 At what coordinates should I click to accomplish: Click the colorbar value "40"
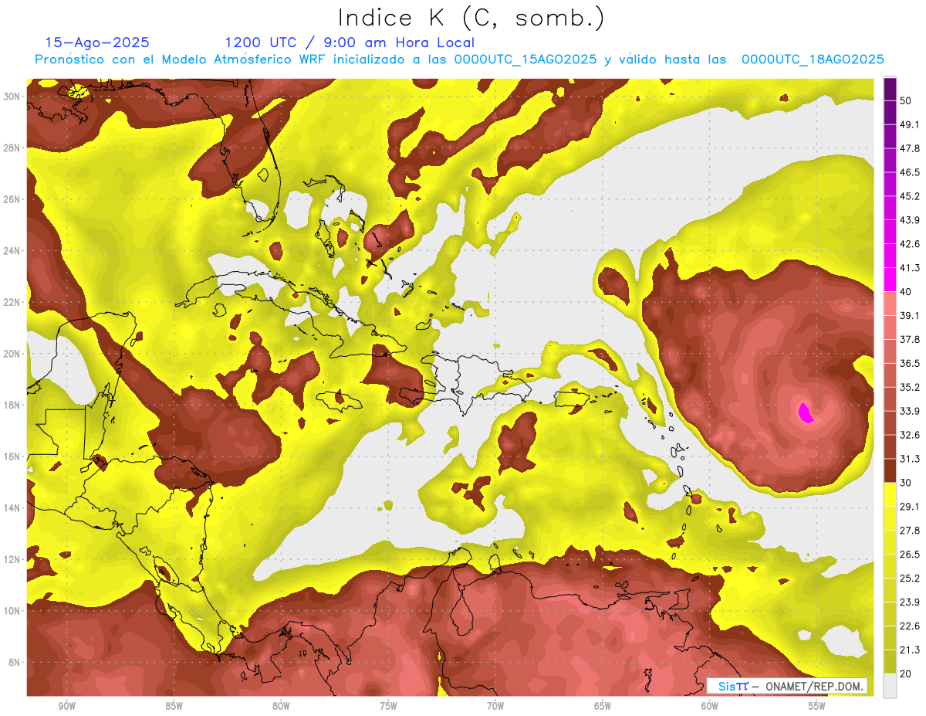[x=907, y=292]
